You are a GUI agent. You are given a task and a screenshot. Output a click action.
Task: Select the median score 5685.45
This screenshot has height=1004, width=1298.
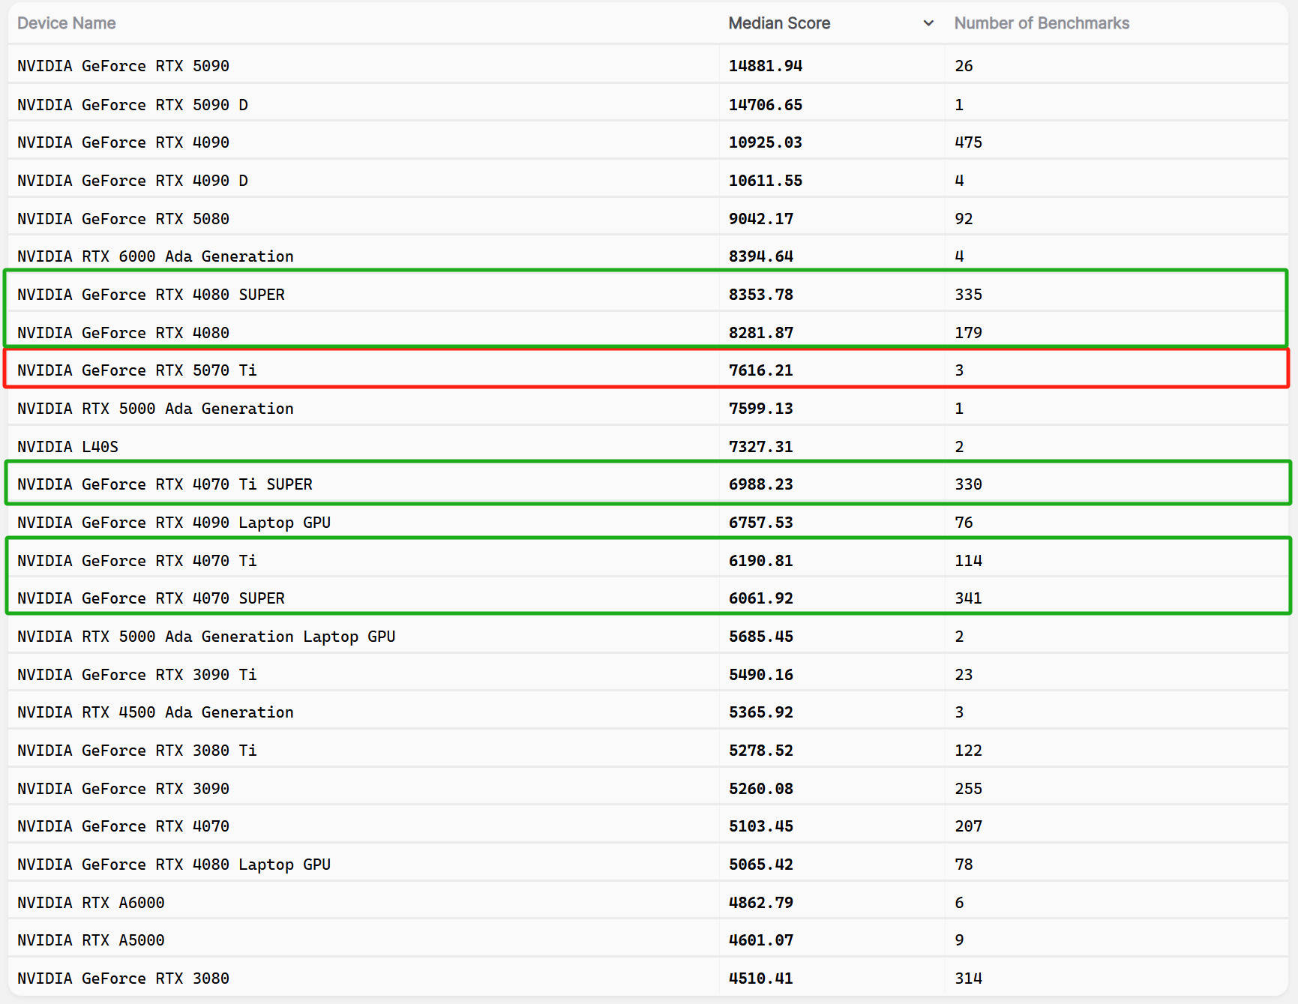pos(761,637)
